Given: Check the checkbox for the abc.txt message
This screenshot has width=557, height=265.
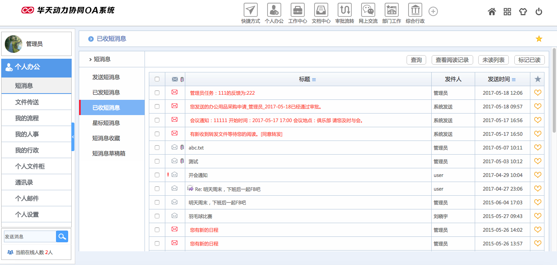Looking at the screenshot, I should [157, 148].
